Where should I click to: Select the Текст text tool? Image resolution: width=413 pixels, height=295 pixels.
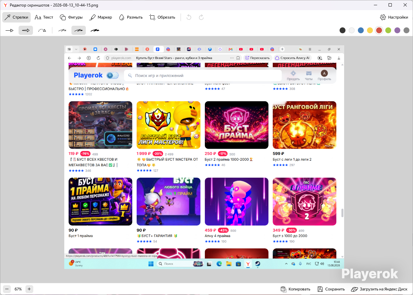(44, 17)
